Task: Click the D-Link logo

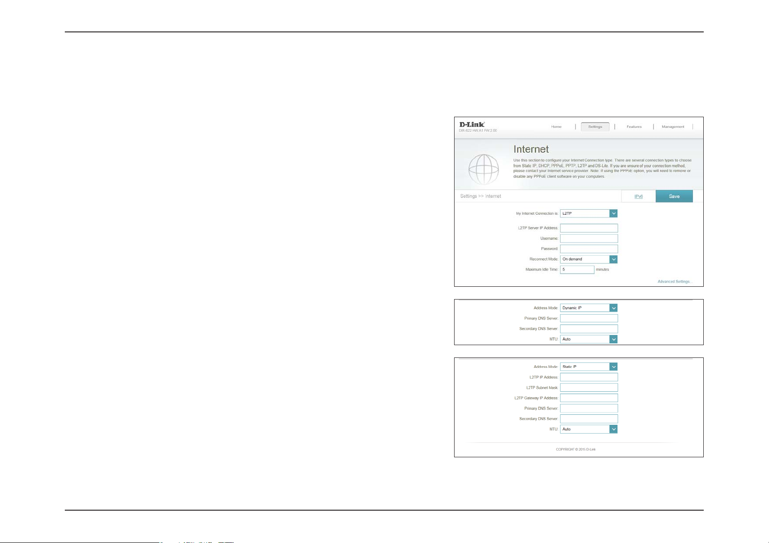Action: (x=472, y=124)
